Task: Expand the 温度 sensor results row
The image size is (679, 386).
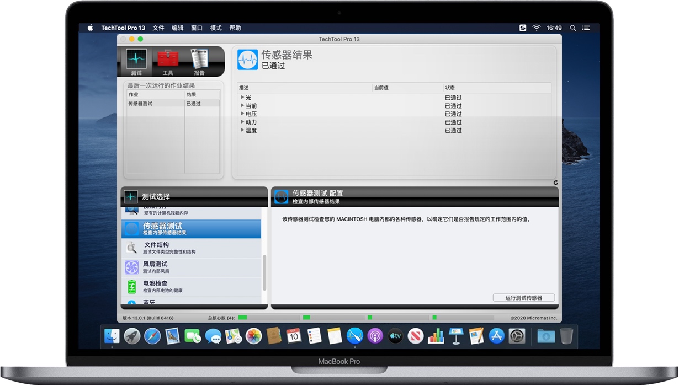Action: point(243,130)
